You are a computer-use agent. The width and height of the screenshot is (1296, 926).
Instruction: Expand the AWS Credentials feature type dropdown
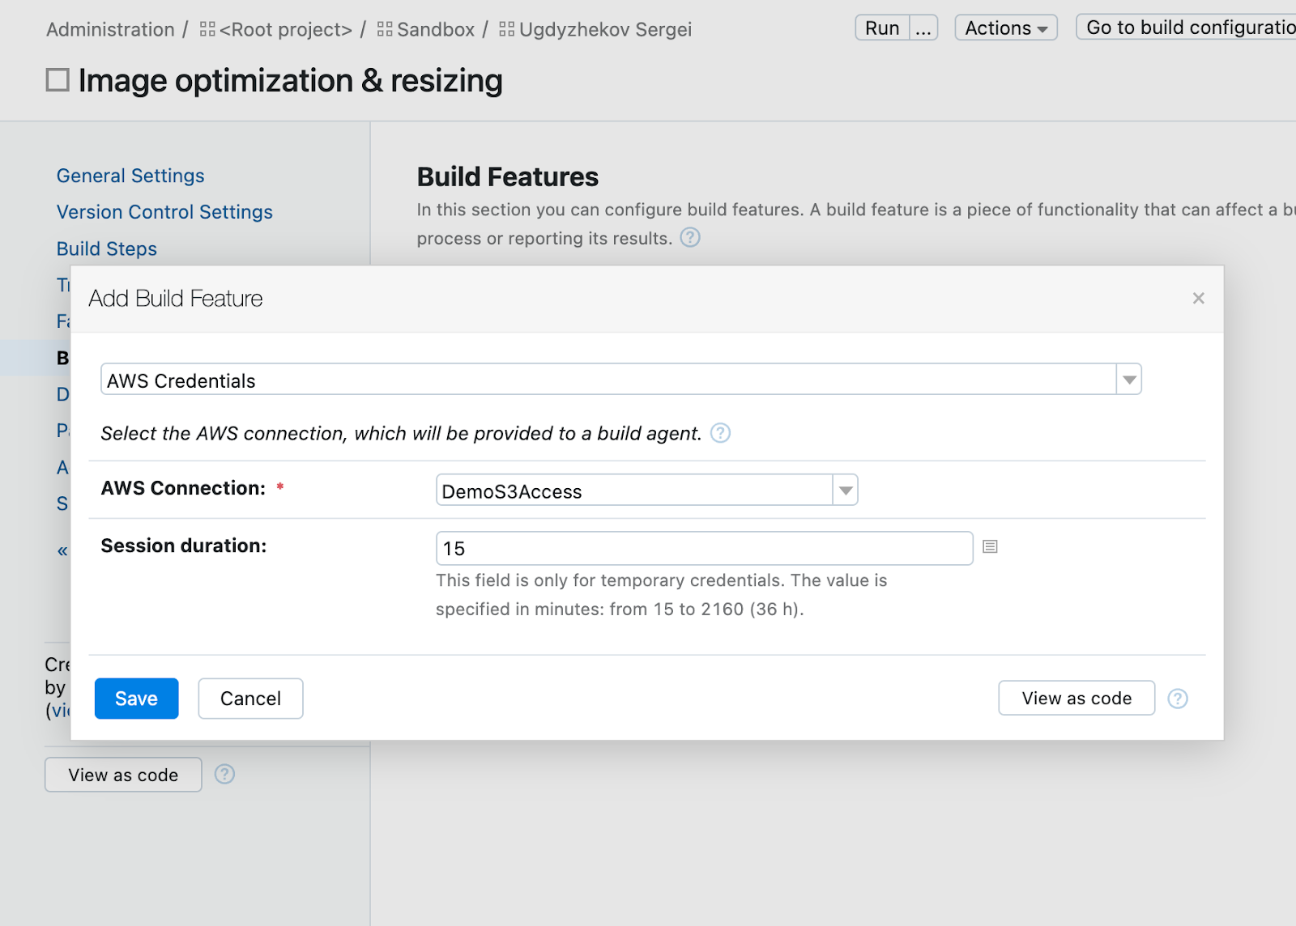[x=1128, y=380]
